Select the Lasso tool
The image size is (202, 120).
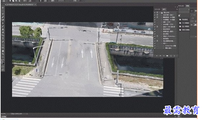click(x=3, y=14)
